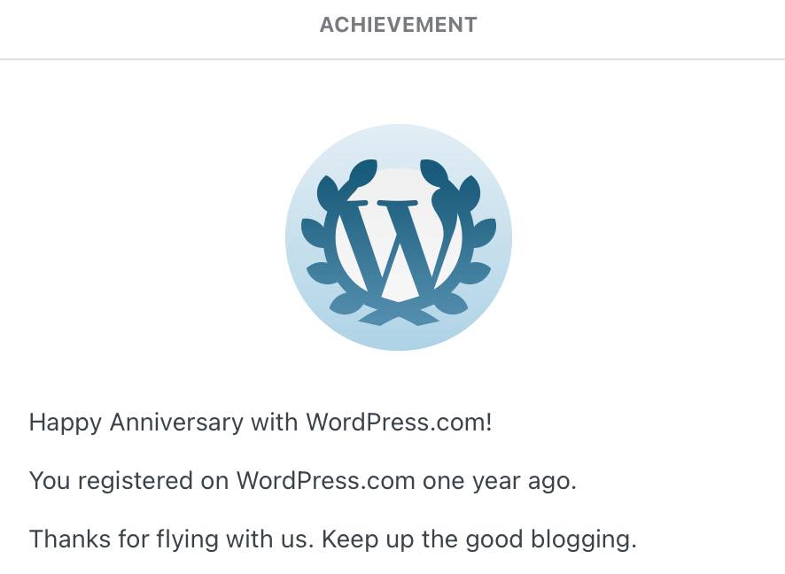Click "WordPress.com!" in the Happy Anniversary line

[x=399, y=422]
